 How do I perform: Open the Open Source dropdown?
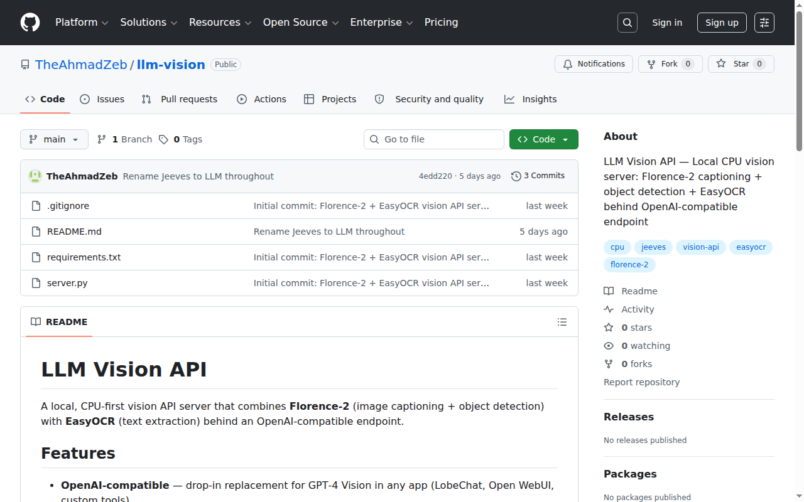pos(301,23)
